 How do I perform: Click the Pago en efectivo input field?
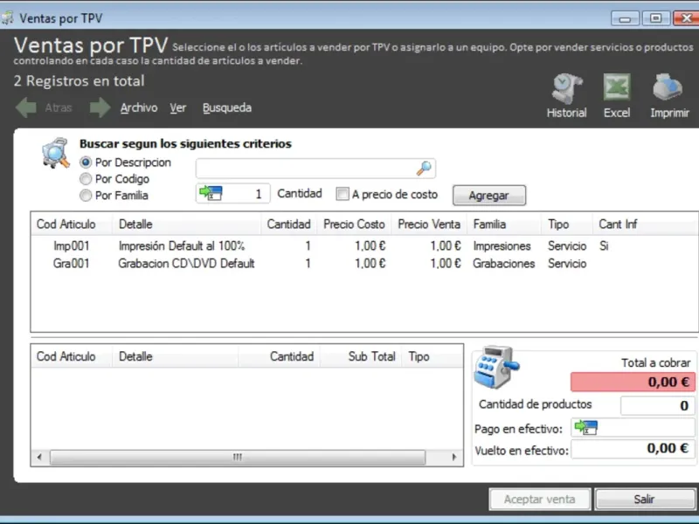tap(633, 428)
